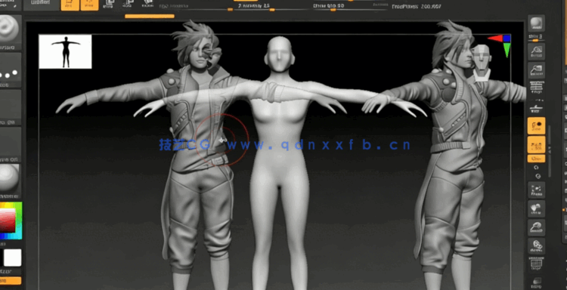
Task: Adjust the SPix slider under BPR
Action: 535,38
